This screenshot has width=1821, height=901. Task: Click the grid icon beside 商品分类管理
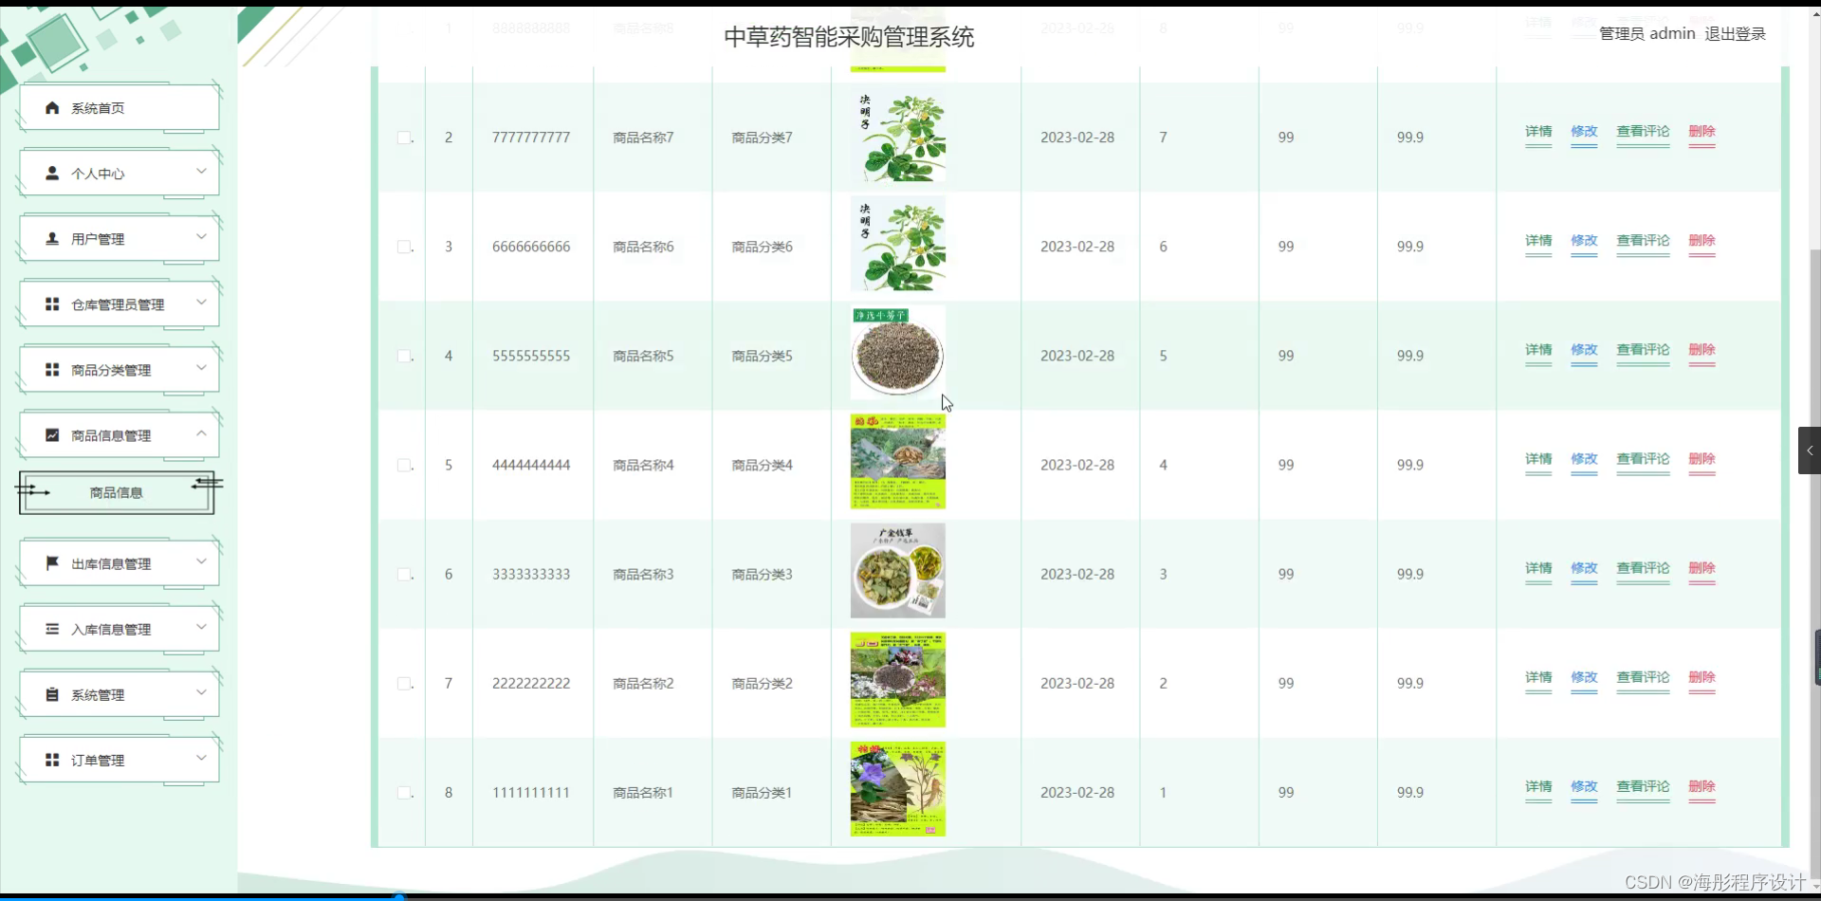coord(52,369)
